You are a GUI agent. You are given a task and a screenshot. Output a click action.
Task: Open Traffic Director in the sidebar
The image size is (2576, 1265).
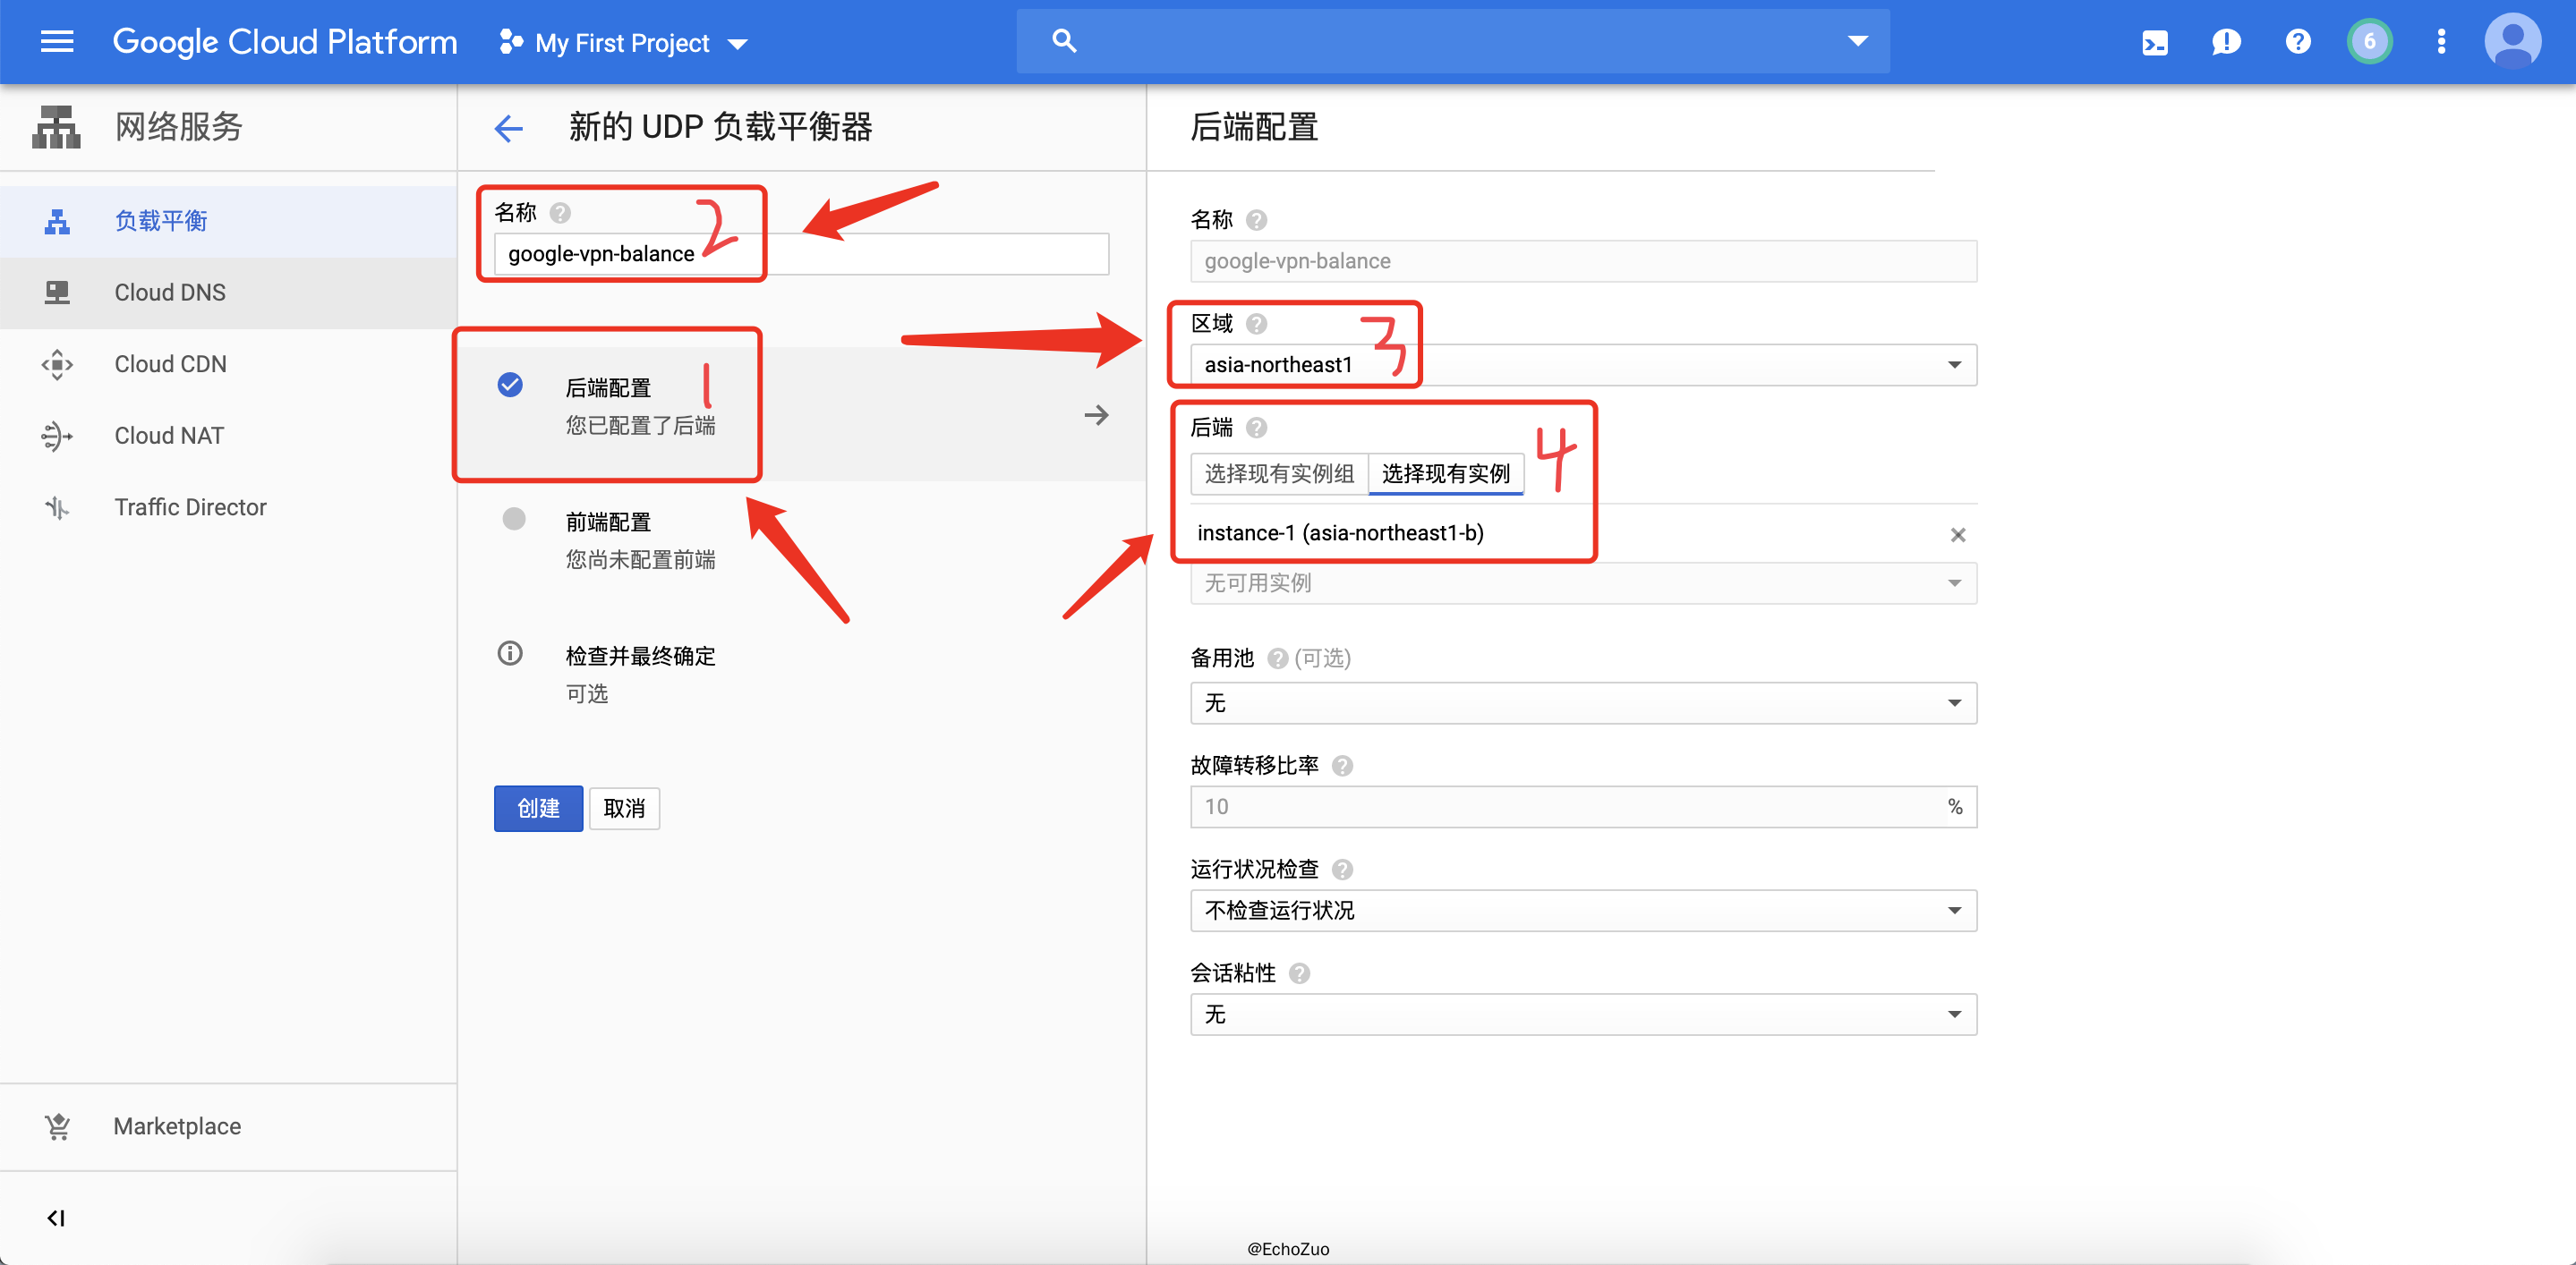[x=228, y=507]
